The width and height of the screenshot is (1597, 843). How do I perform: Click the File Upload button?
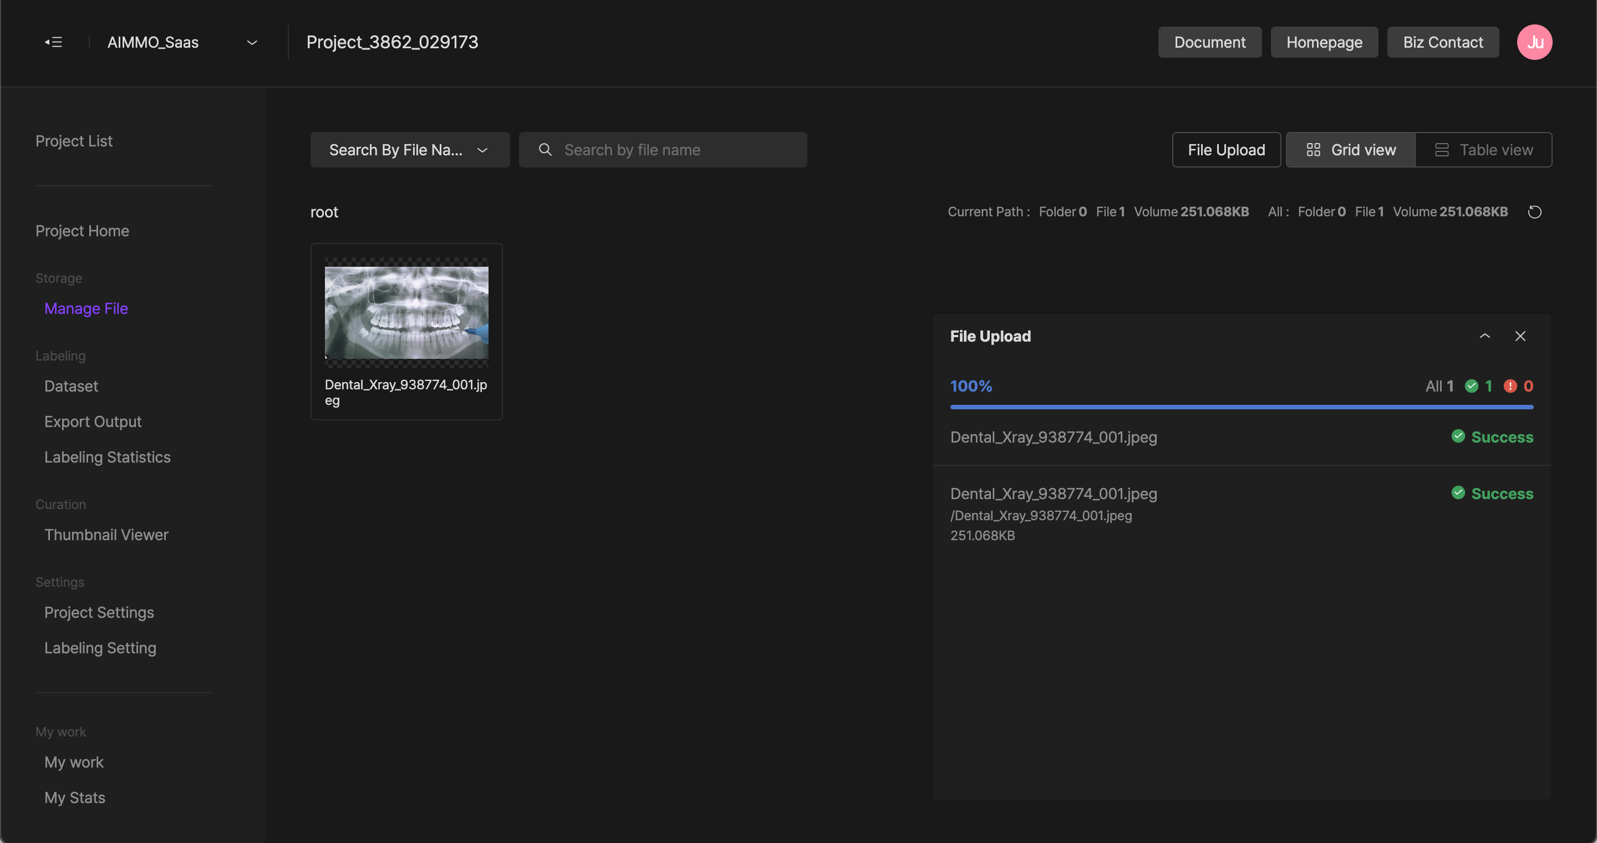coord(1225,149)
